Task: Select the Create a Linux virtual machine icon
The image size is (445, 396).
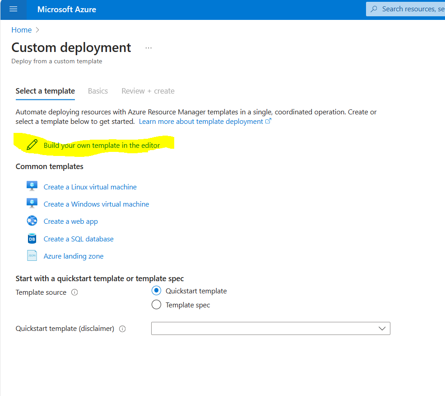Action: (x=32, y=186)
